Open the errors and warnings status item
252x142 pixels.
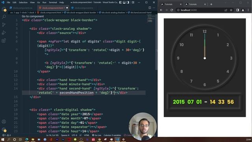coord(6,135)
